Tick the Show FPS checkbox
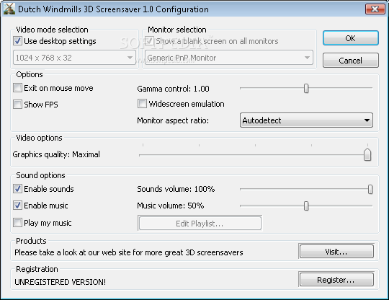 point(17,105)
